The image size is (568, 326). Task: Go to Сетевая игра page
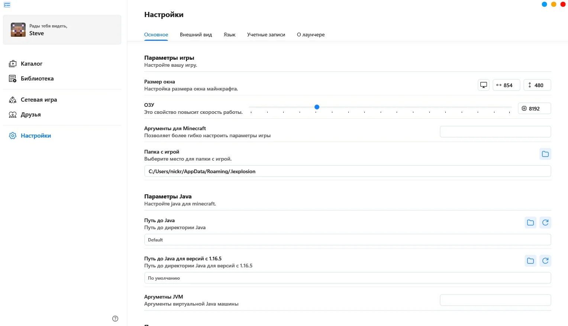(x=39, y=100)
